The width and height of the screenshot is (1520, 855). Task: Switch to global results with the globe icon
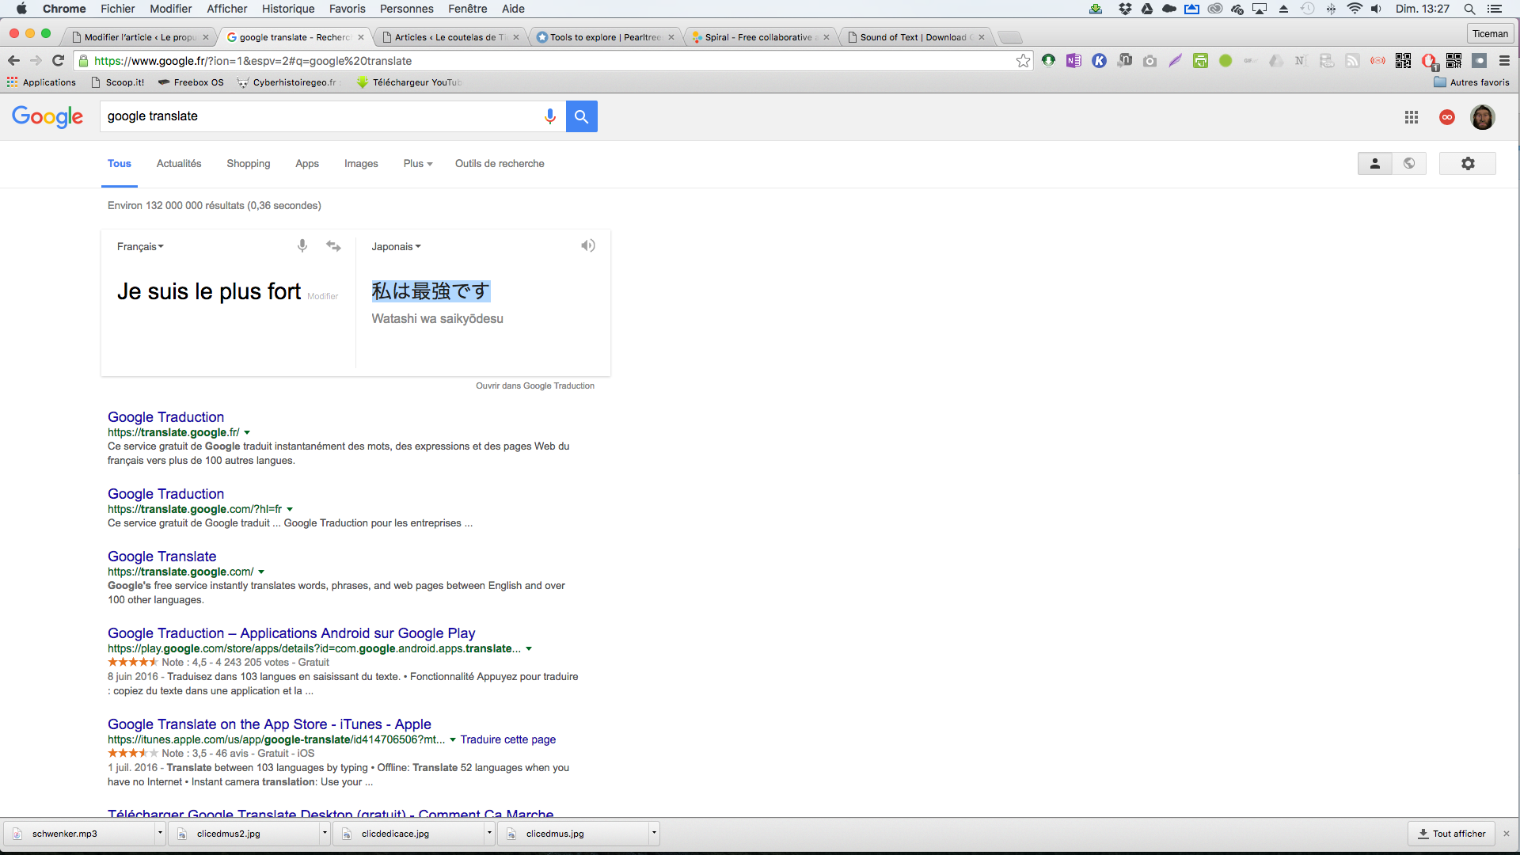(1409, 163)
